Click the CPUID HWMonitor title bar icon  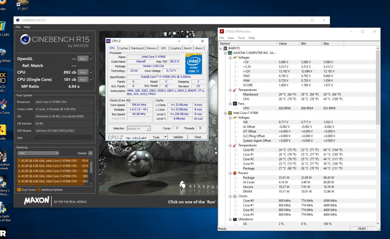tap(222, 31)
